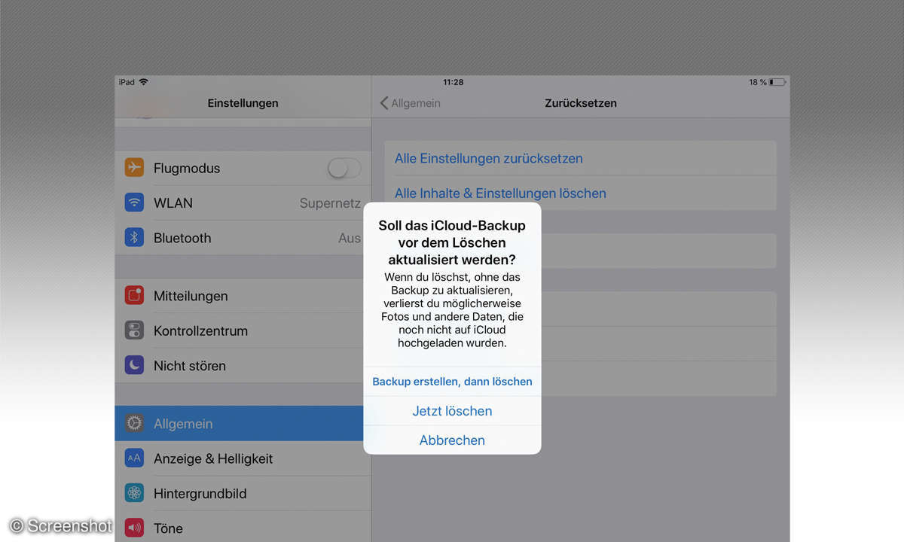Tap the 11:28 clock in status bar
Image resolution: width=904 pixels, height=542 pixels.
pos(453,82)
